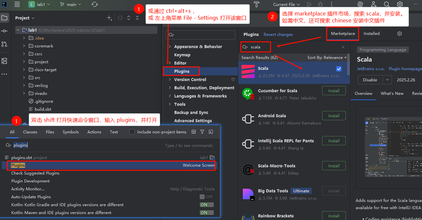The width and height of the screenshot is (422, 220).
Task: Toggle Kotlin Gradle plugins versions switch
Action: [207, 205]
